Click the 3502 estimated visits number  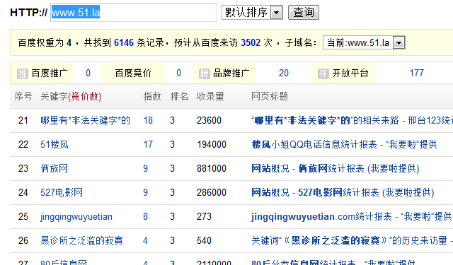point(251,42)
